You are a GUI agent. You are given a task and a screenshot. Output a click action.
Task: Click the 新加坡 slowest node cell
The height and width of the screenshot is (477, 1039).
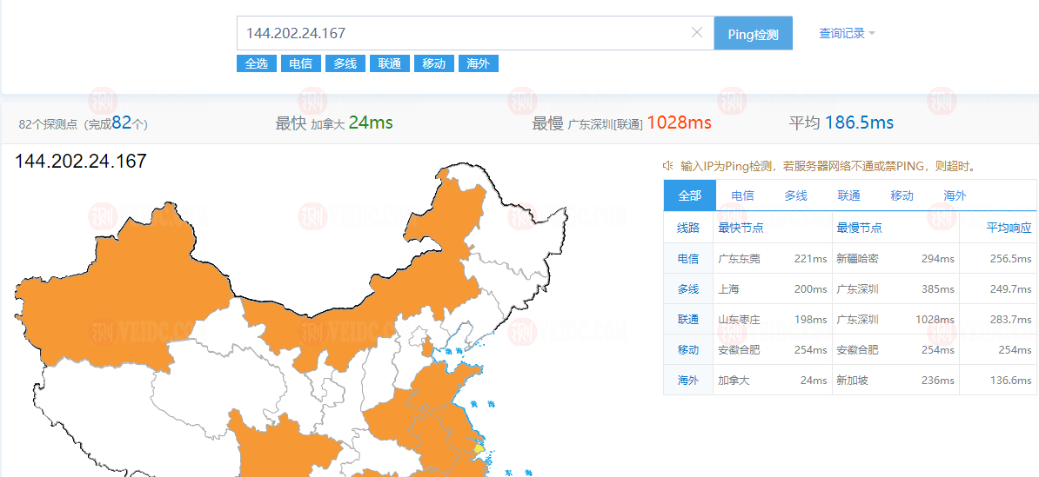coord(852,381)
